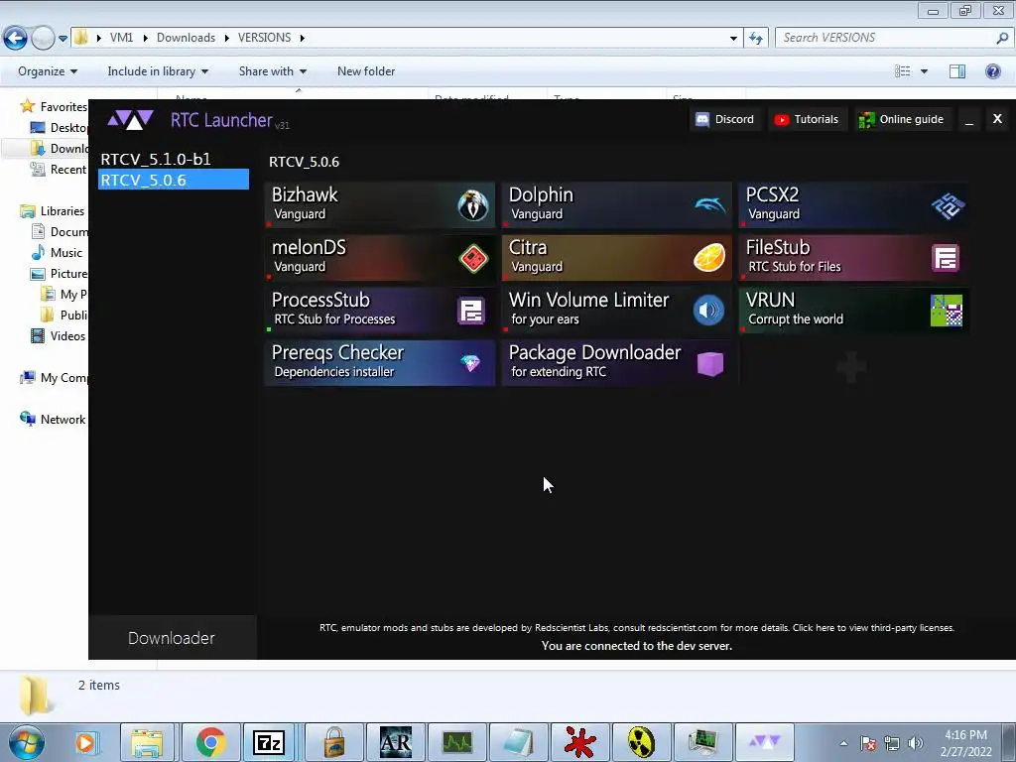This screenshot has height=762, width=1016.
Task: Open Dolphin Vanguard via dolphin icon
Action: click(x=709, y=204)
